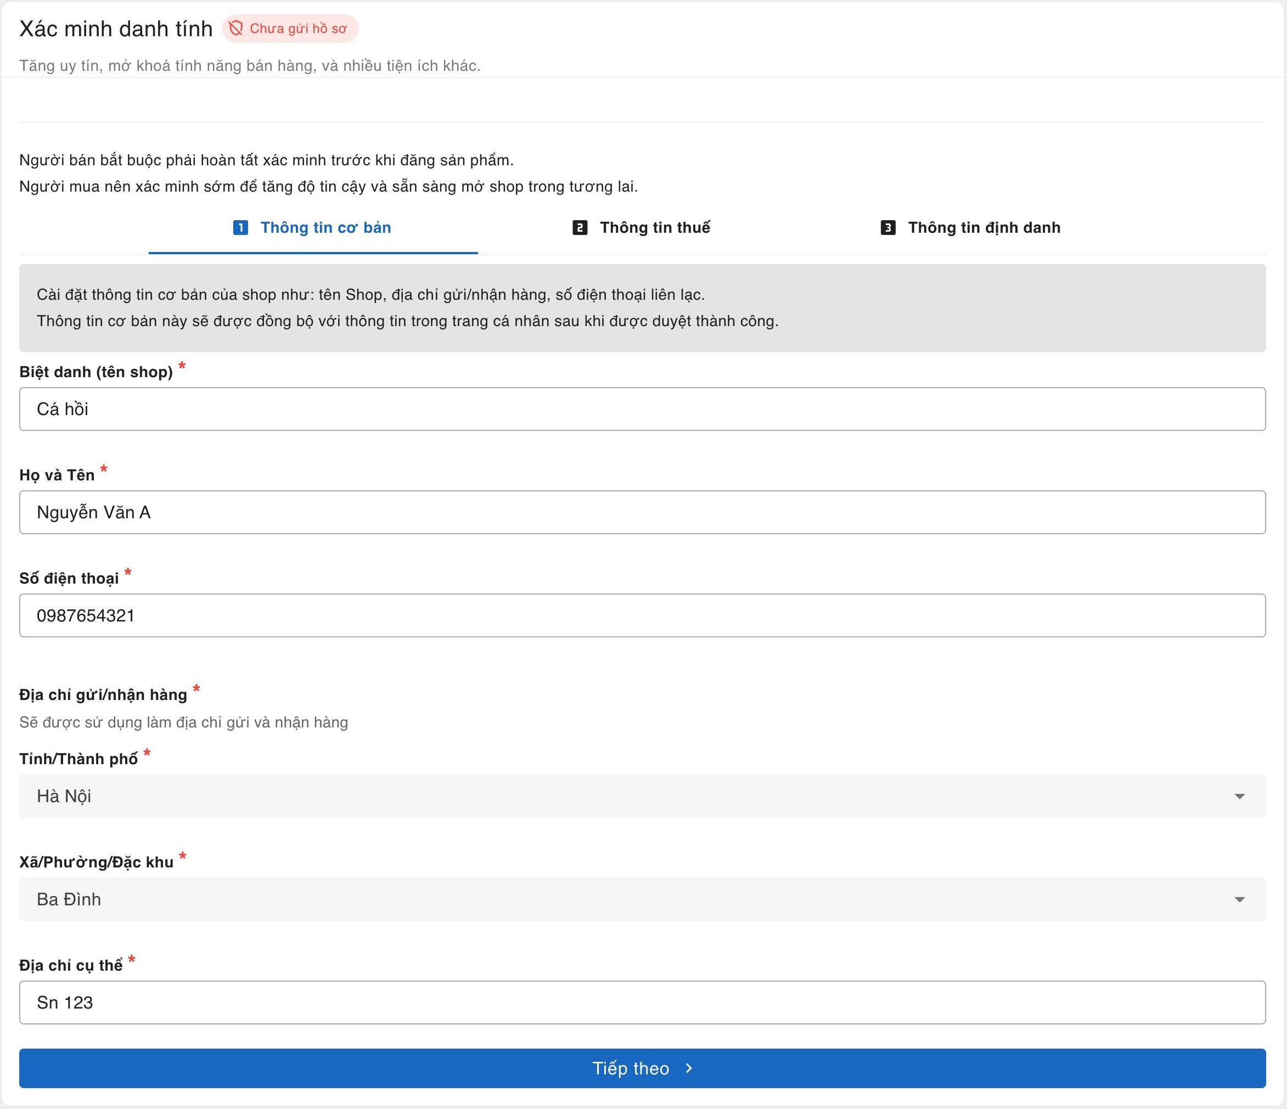Click the Địa chỉ cụ thể label
This screenshot has width=1287, height=1109.
[71, 966]
